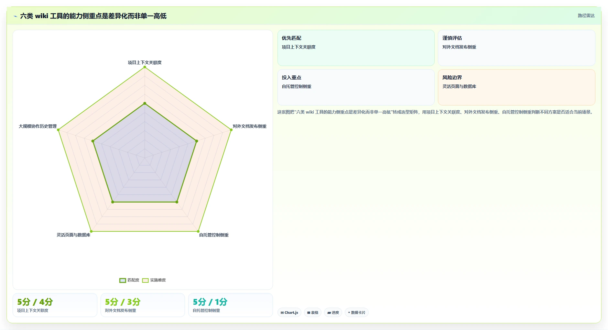
Task: Click the small blue icon before the title
Action: coord(15,16)
